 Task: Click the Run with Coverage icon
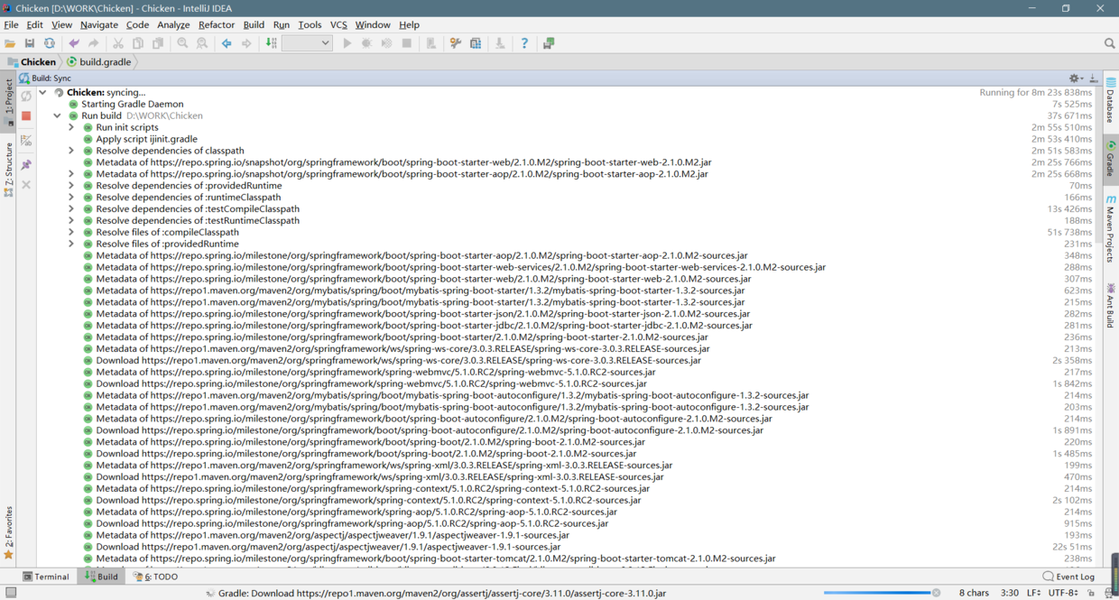coord(387,43)
